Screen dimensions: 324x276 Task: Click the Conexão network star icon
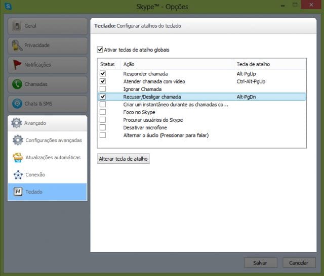[18, 174]
